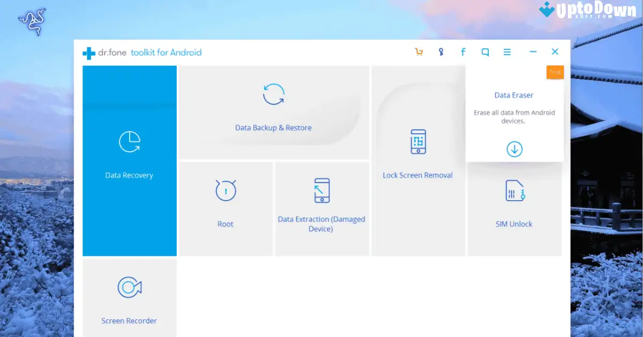The width and height of the screenshot is (643, 337).
Task: Click the UptoDown watermark logo
Action: point(589,12)
